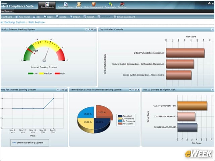The image size is (215, 161).
Task: Open filter icon on the Trend panel
Action: coord(60,90)
